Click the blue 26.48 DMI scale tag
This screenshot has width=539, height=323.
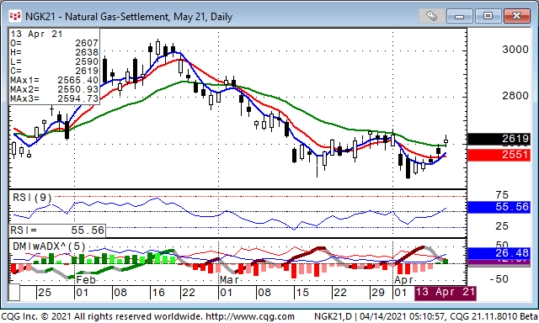click(499, 253)
